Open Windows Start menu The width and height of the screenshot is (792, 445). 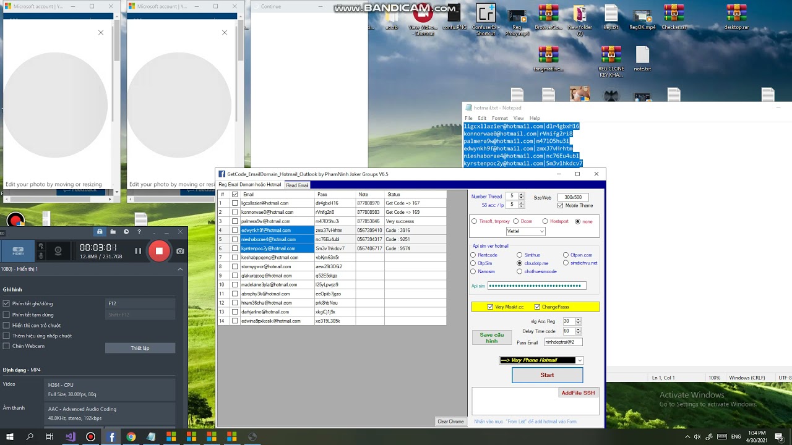pos(10,436)
